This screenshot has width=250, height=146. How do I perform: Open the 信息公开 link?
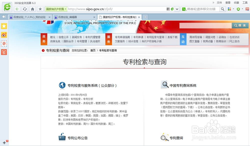click(x=63, y=37)
